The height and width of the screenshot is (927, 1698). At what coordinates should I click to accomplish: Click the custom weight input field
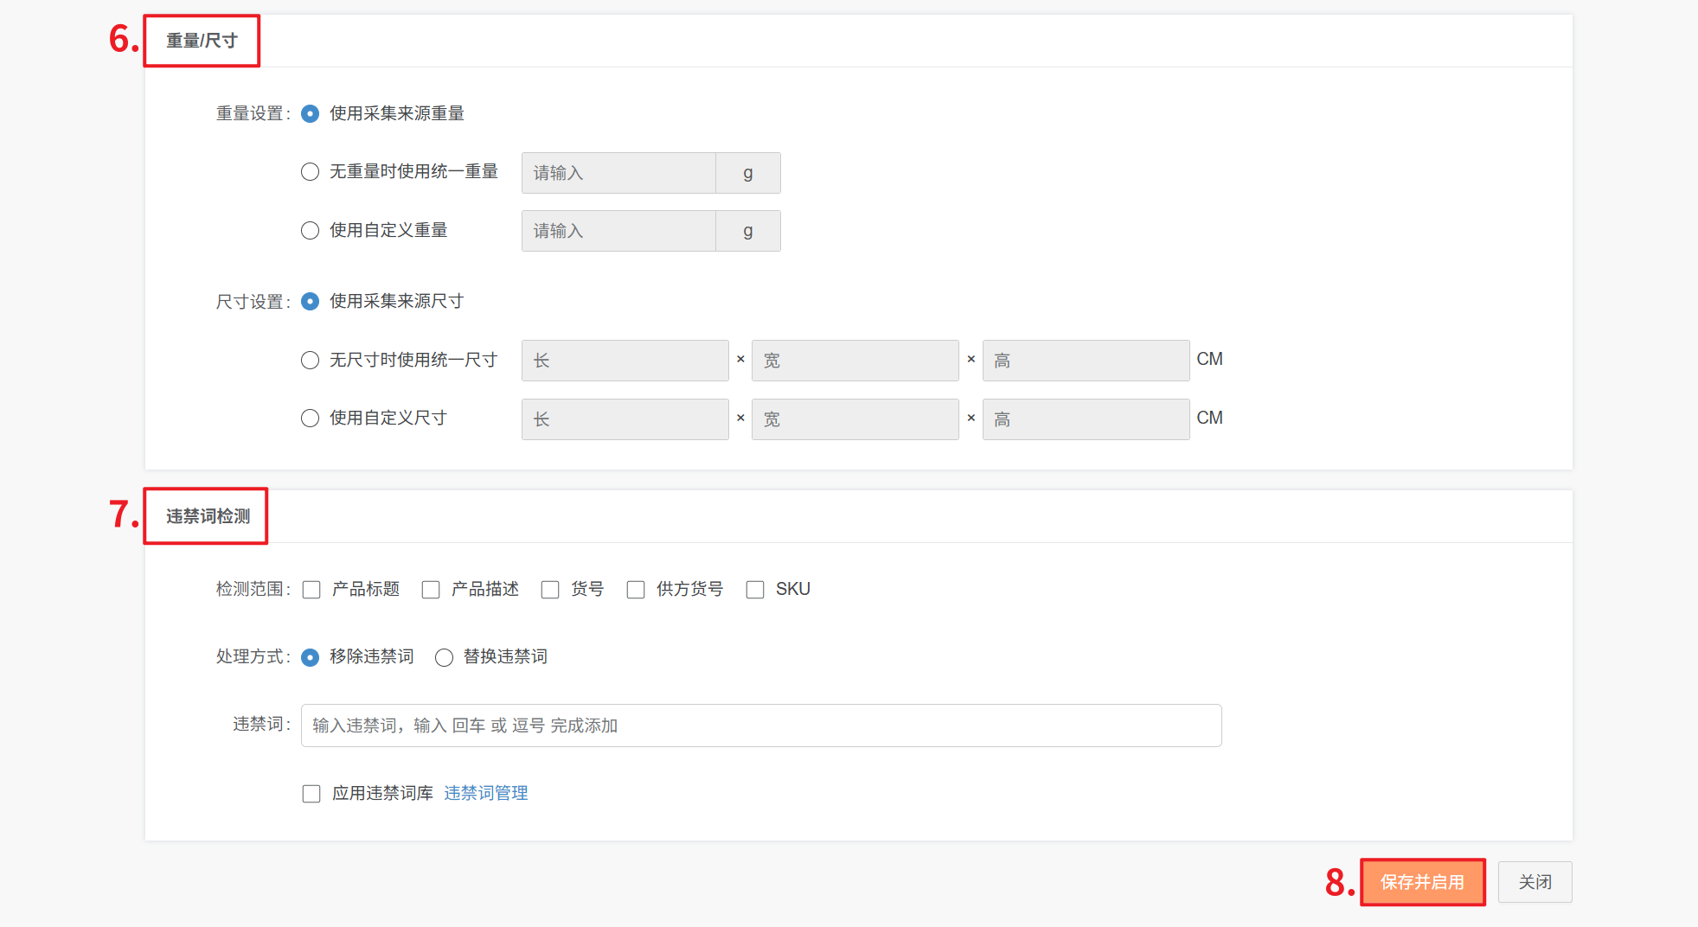618,231
